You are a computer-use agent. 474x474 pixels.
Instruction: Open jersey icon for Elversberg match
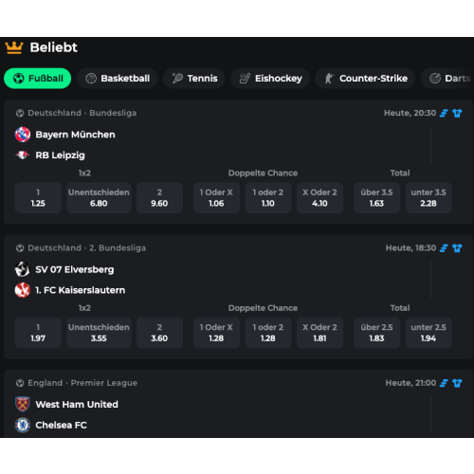click(457, 248)
